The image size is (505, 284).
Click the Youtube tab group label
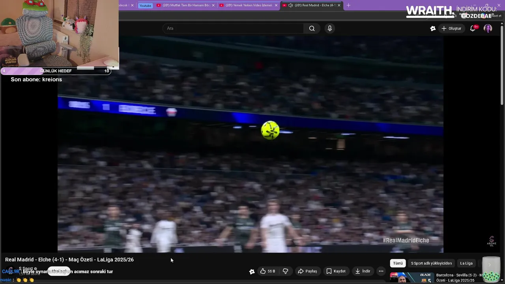(x=145, y=6)
